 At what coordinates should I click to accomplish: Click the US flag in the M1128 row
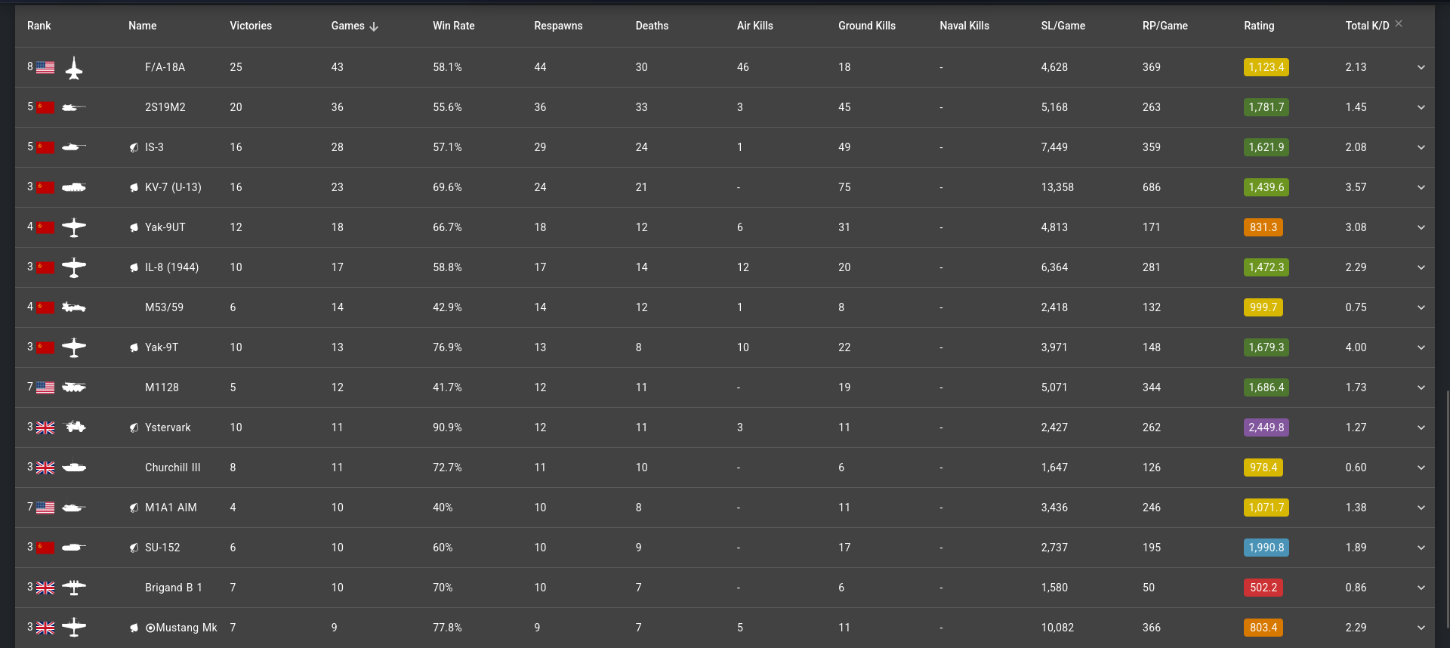click(45, 388)
